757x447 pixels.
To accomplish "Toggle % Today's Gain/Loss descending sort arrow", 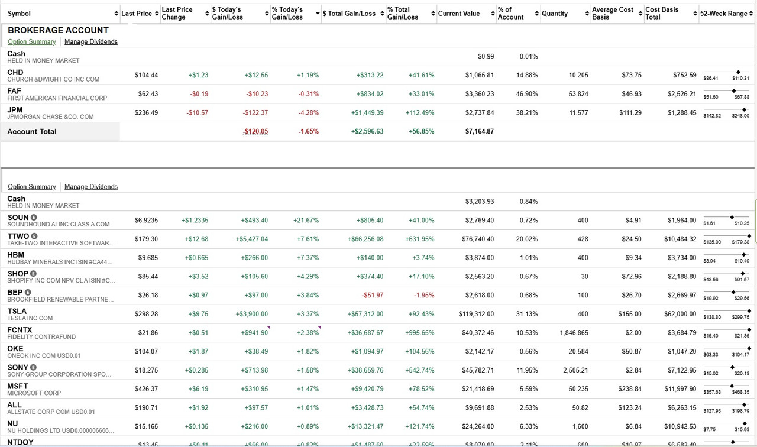I will coord(318,14).
